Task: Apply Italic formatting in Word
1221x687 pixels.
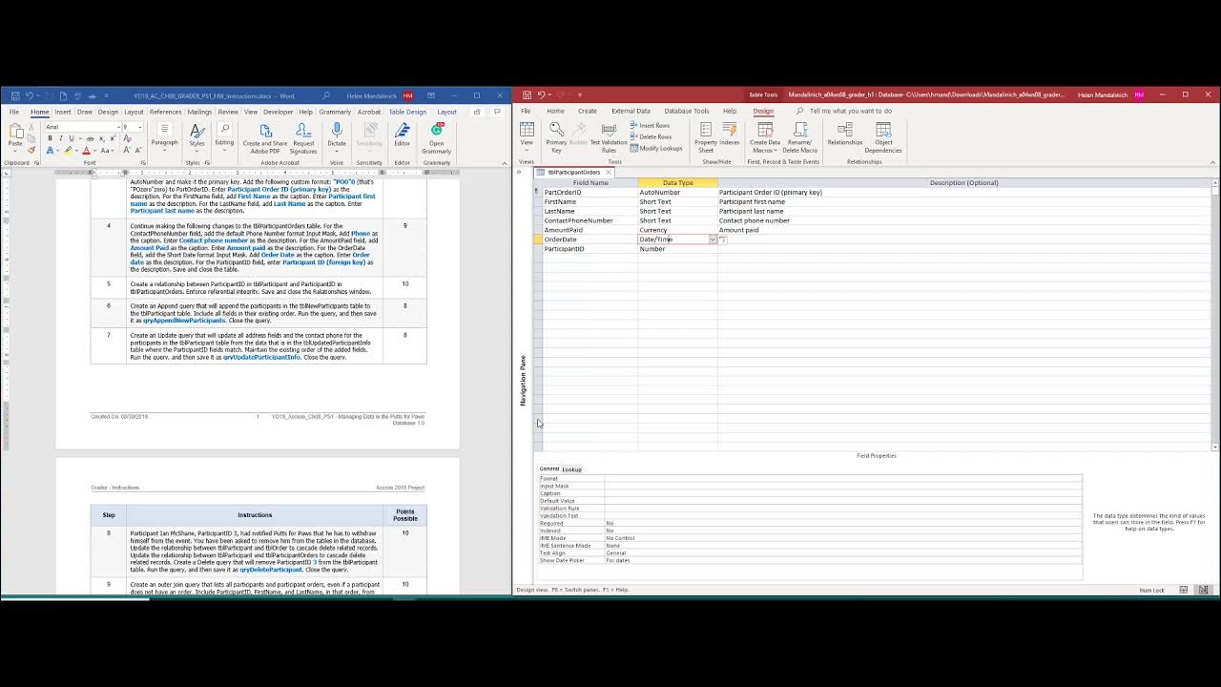Action: click(x=60, y=139)
